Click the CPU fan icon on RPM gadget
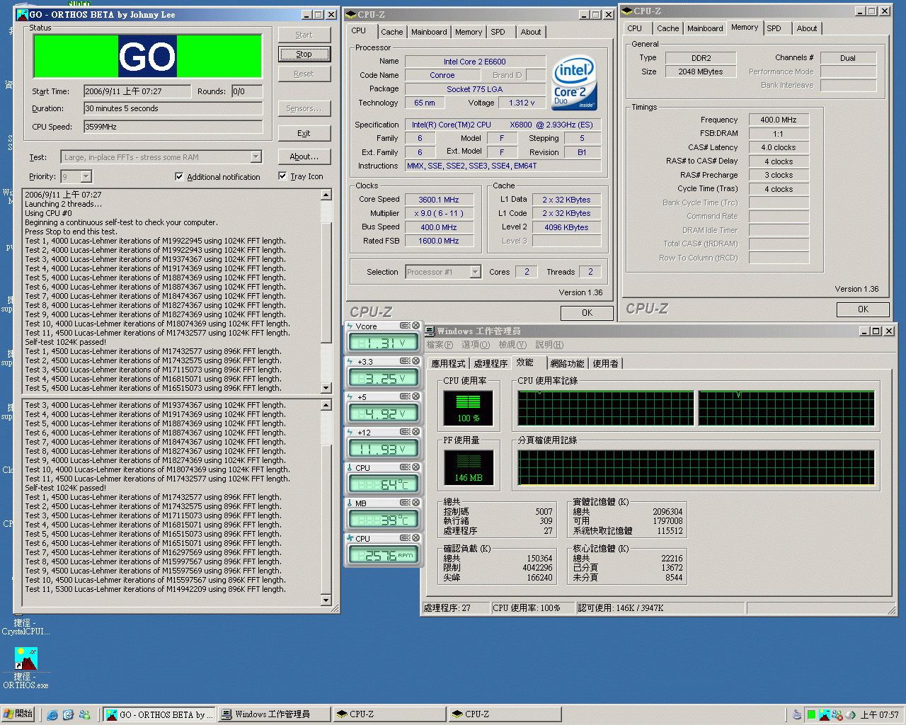 (x=350, y=538)
